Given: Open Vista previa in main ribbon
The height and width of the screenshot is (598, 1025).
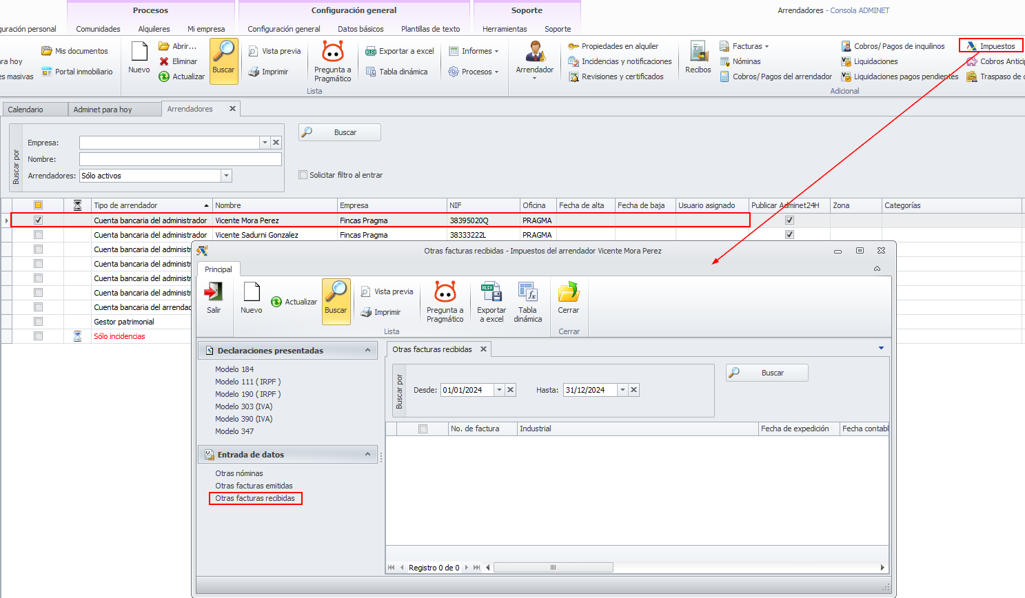Looking at the screenshot, I should click(x=274, y=51).
